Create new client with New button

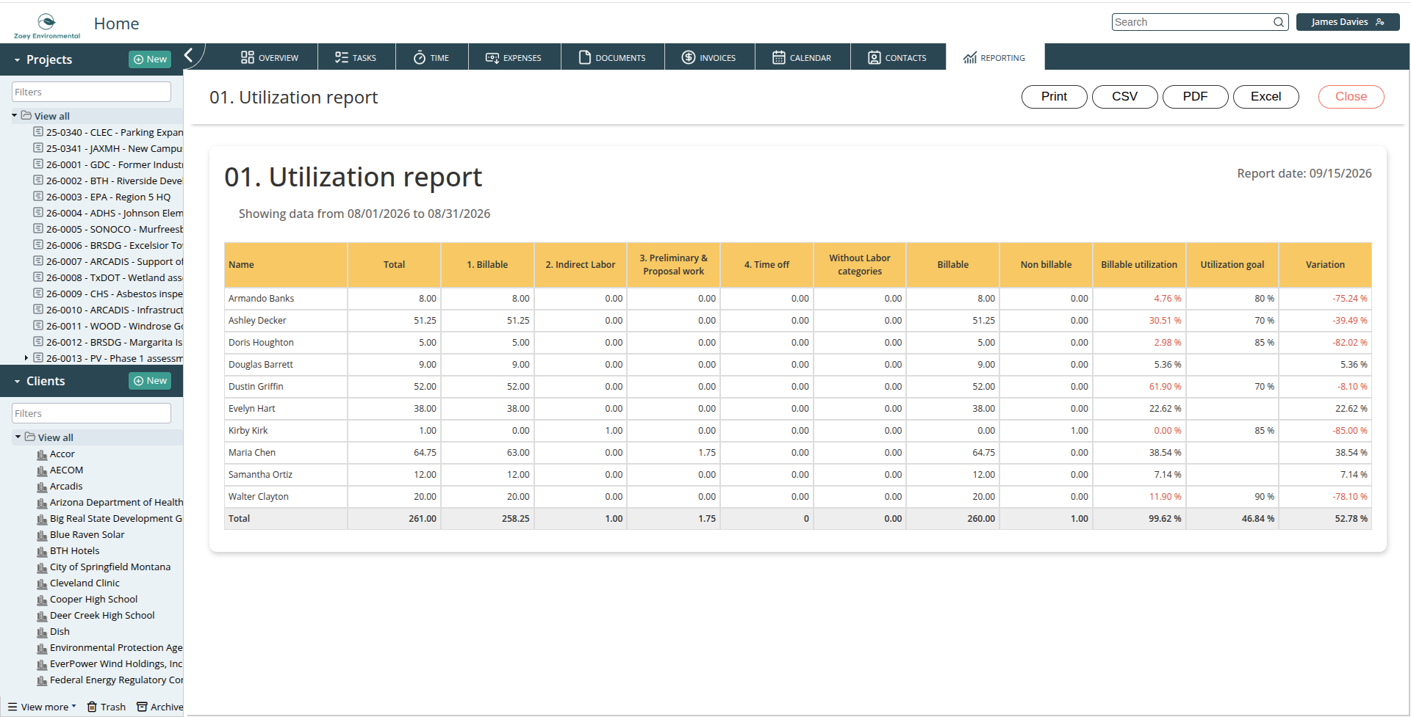pos(150,381)
